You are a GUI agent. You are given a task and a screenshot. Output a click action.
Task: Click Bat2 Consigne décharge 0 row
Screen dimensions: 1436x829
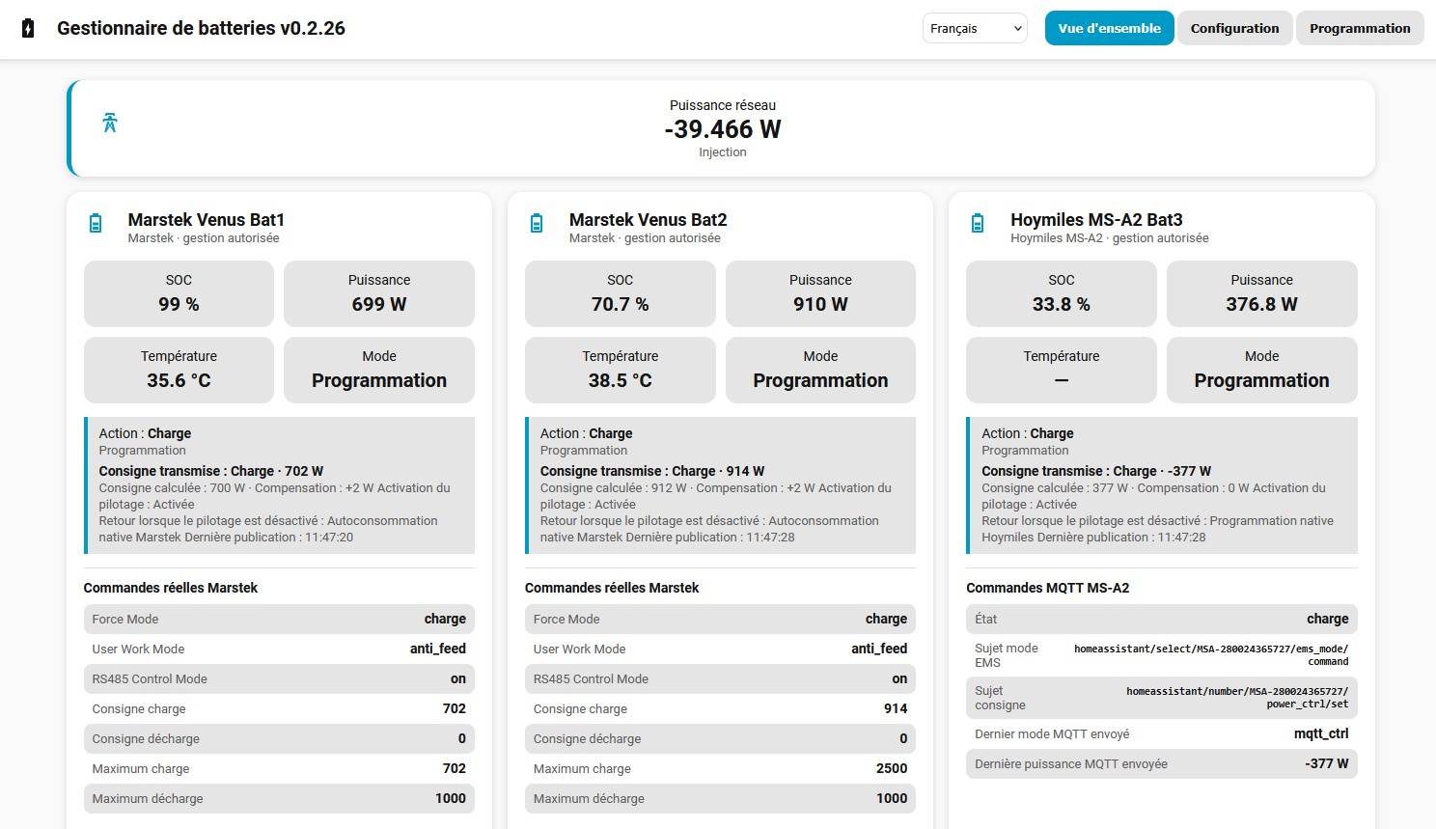tap(720, 738)
